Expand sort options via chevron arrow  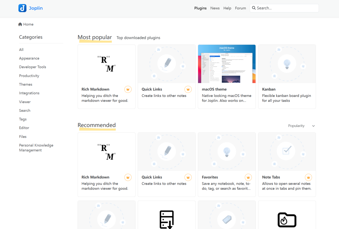(x=313, y=126)
